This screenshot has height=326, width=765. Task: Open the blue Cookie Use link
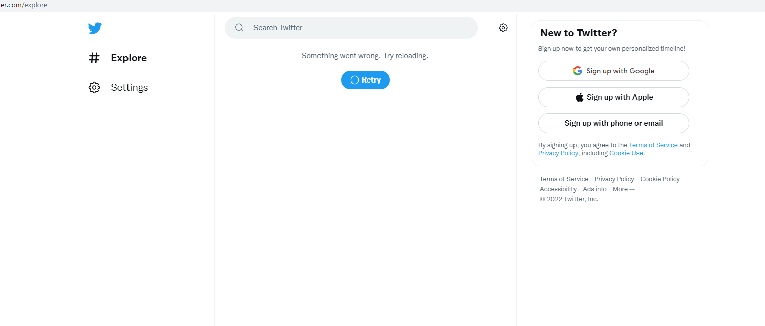(x=626, y=153)
